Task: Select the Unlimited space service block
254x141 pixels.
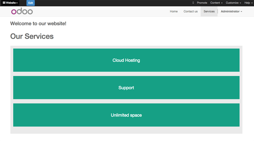Action: coord(126,115)
